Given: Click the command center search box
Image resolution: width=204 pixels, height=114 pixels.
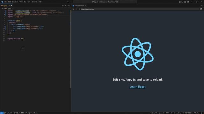Looking at the screenshot, I should (x=105, y=2).
